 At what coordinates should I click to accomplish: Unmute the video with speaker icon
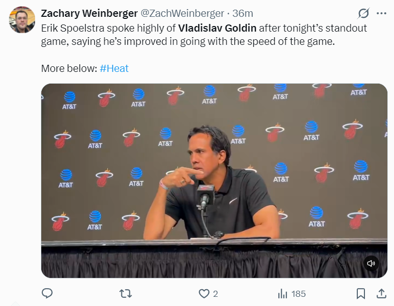coord(371,263)
